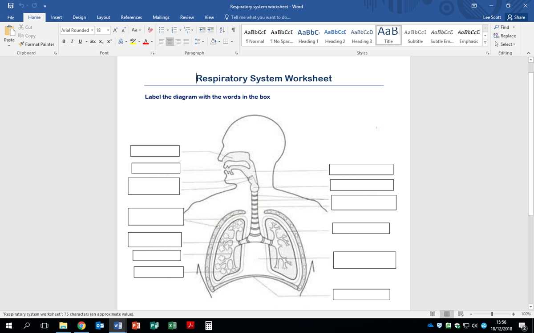Decrease font size with the Shrink Font icon
This screenshot has height=333, width=534.
pyautogui.click(x=124, y=30)
